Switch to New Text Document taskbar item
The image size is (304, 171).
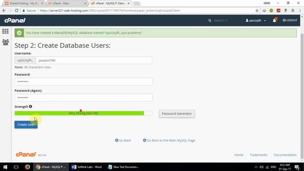123,167
